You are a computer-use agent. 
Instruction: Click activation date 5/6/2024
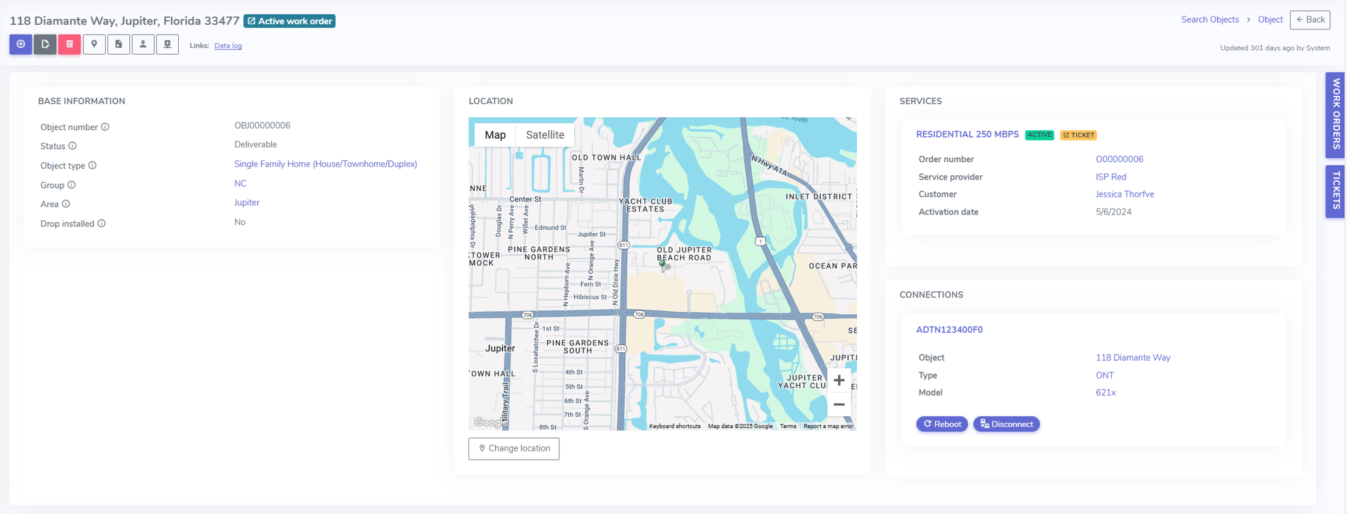tap(1113, 212)
